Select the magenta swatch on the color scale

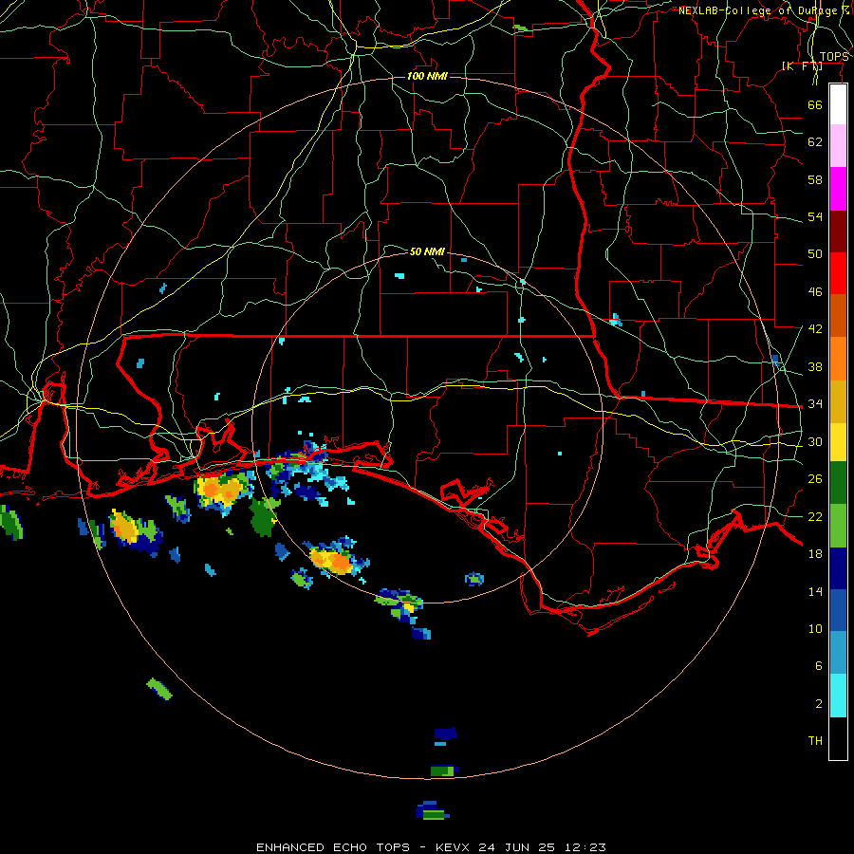coord(838,189)
